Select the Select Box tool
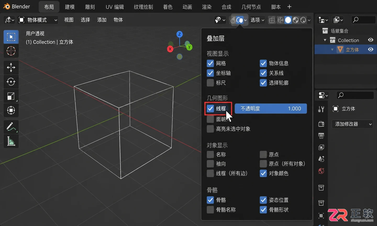 (11, 37)
